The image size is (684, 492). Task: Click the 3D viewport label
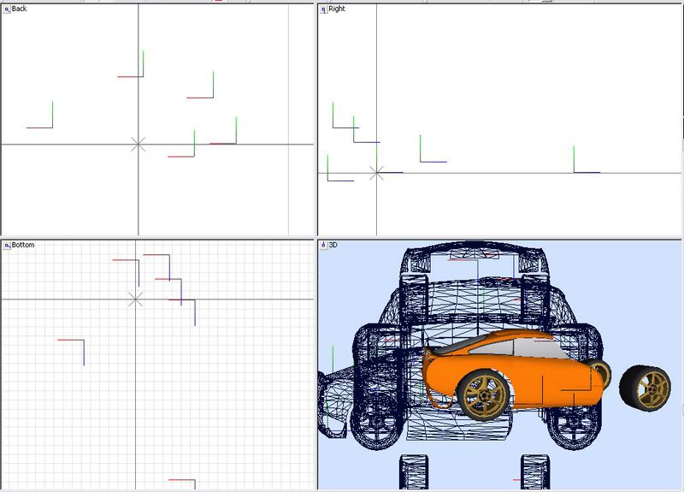click(334, 246)
